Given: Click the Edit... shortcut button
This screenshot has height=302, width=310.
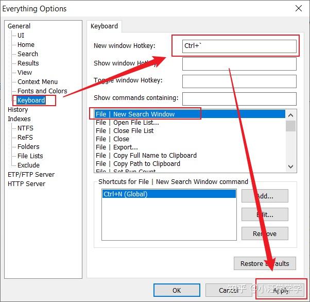Looking at the screenshot, I should pos(265,214).
